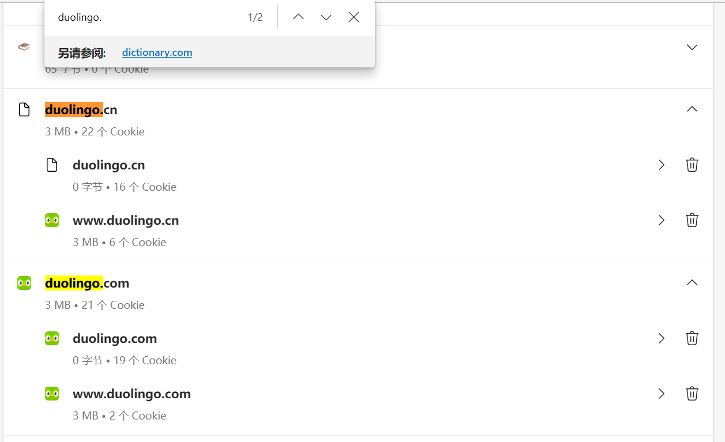Click the 3 MB • 6 个 Cookie text
The image size is (725, 442).
coord(119,242)
